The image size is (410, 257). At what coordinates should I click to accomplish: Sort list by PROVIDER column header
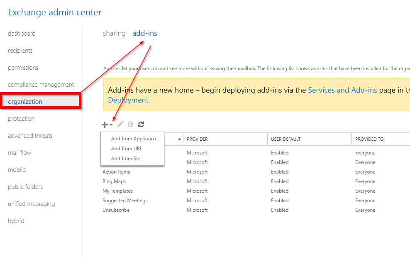[x=197, y=139]
